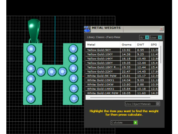Click the vertical scrollbar of metal list
Viewport: 178px width, 134px height.
161,55
